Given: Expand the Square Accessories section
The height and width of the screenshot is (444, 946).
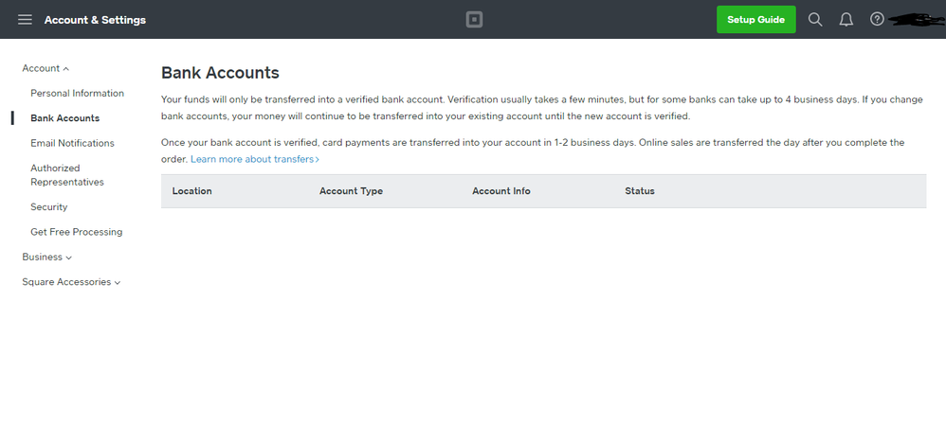Looking at the screenshot, I should [x=71, y=282].
